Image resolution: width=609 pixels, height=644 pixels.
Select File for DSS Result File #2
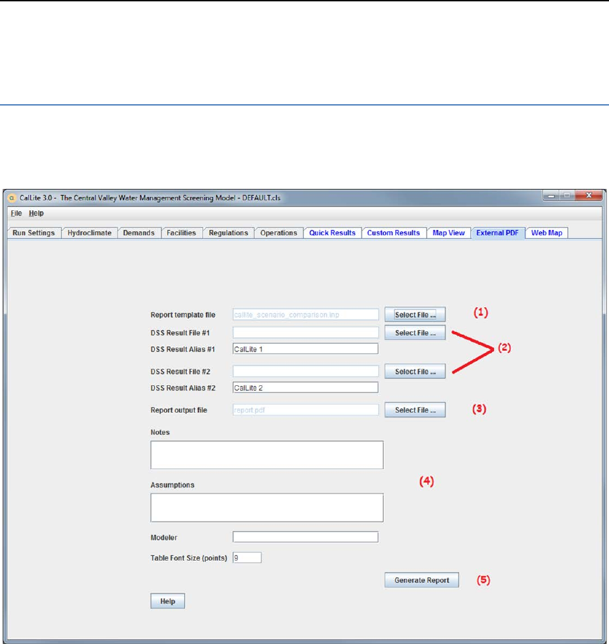click(x=415, y=371)
